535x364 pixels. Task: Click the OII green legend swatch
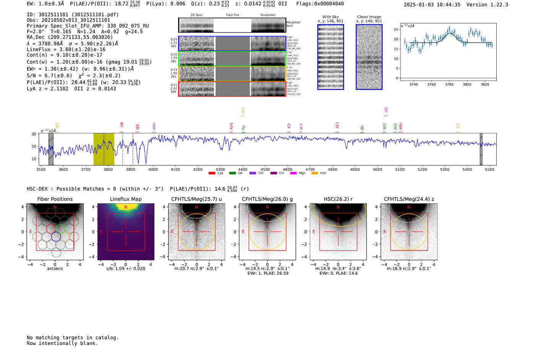232,173
